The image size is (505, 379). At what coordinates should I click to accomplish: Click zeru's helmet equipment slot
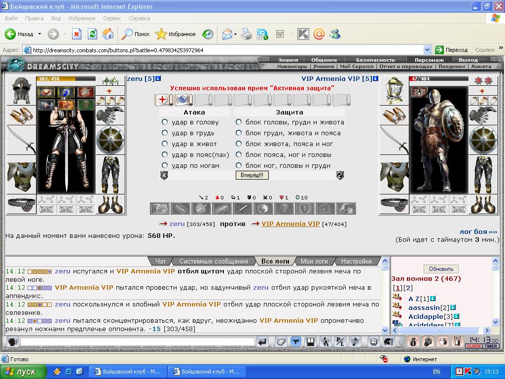(x=21, y=91)
